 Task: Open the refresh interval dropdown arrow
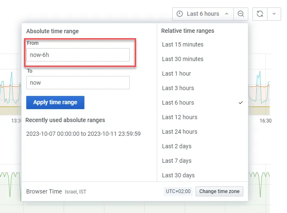pyautogui.click(x=274, y=14)
